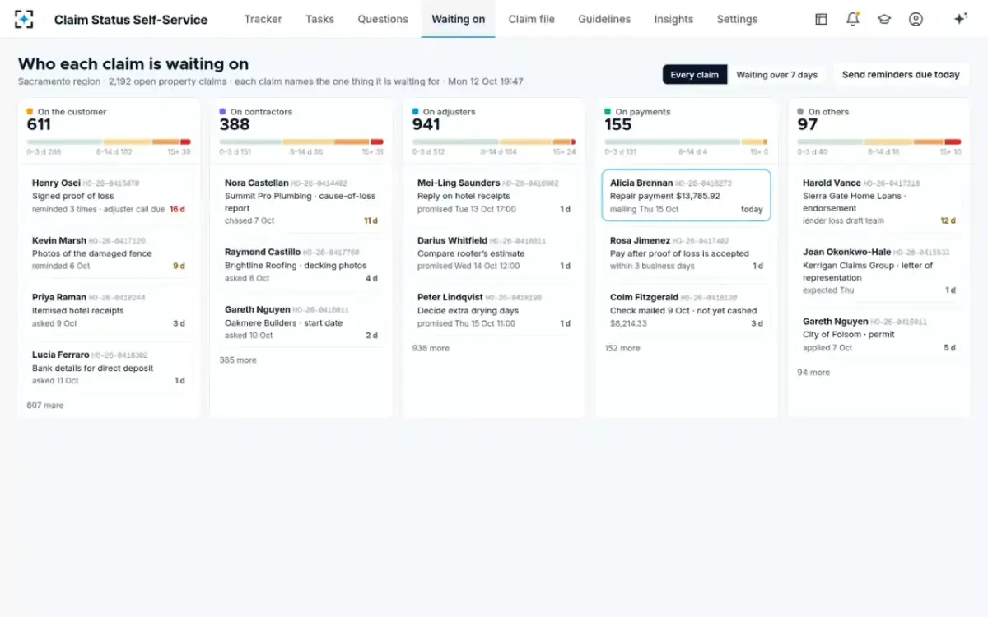
Task: Open Priya Raman's hotel receipts claim
Action: tap(109, 311)
